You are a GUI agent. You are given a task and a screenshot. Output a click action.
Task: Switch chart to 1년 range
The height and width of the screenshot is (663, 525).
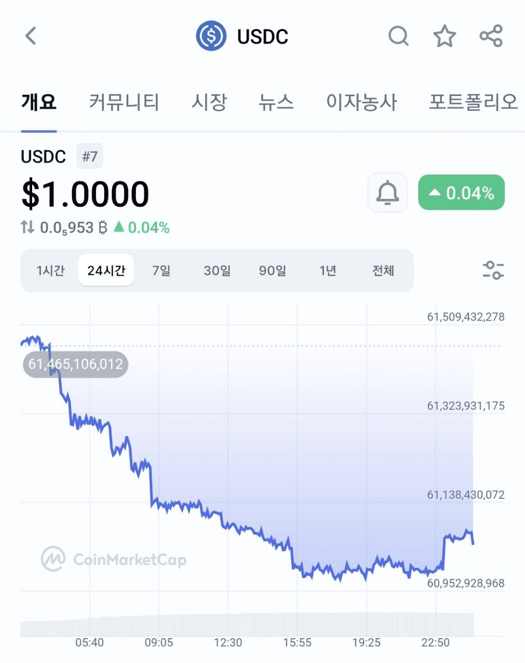328,270
